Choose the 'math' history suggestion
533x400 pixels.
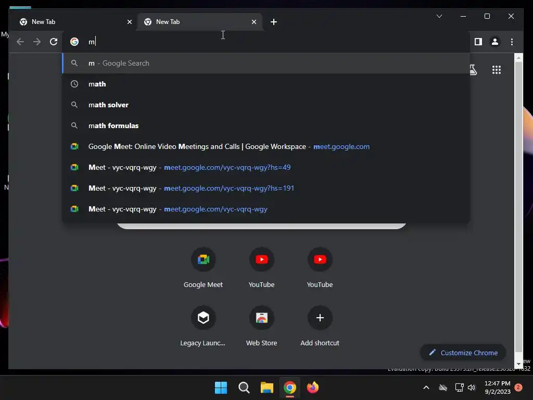pyautogui.click(x=266, y=84)
